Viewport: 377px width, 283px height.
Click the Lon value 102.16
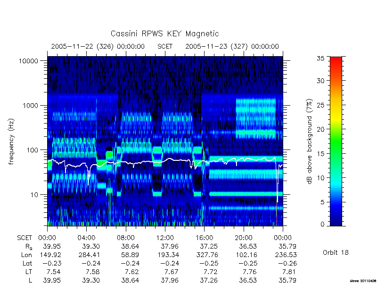[x=246, y=255]
